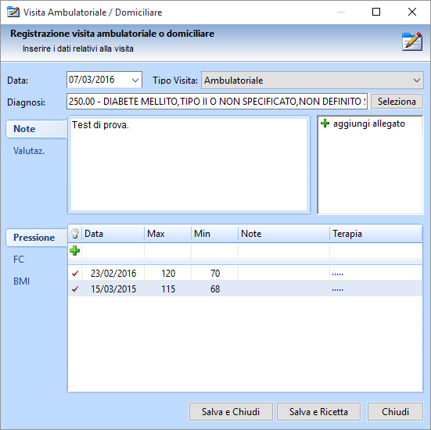Click the Chiudi button
Screen dimensions: 431x430
(x=395, y=411)
